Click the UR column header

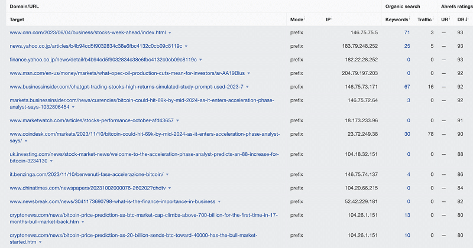coord(445,19)
